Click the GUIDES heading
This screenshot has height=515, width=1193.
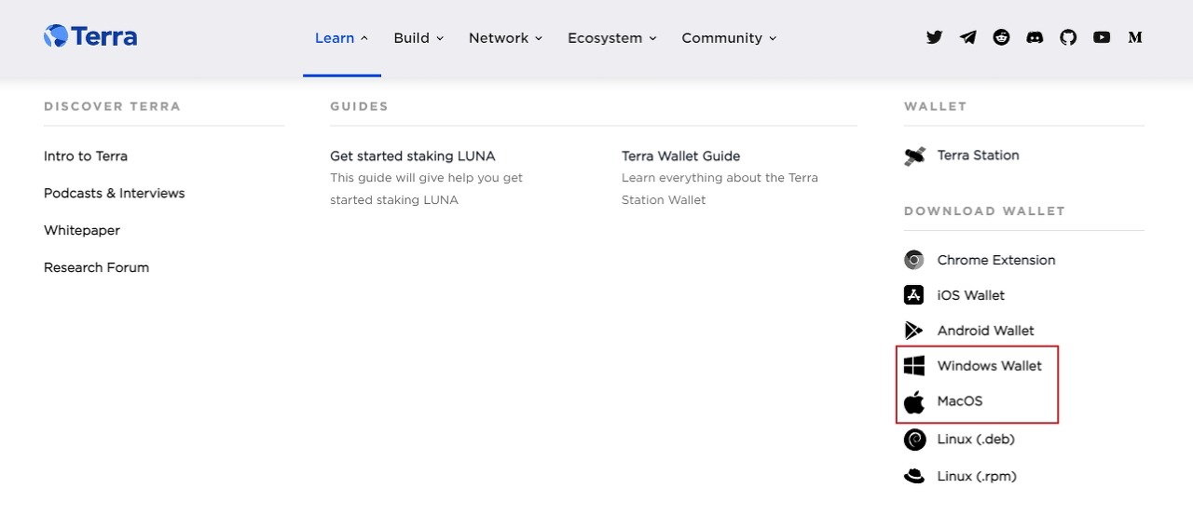pyautogui.click(x=359, y=106)
